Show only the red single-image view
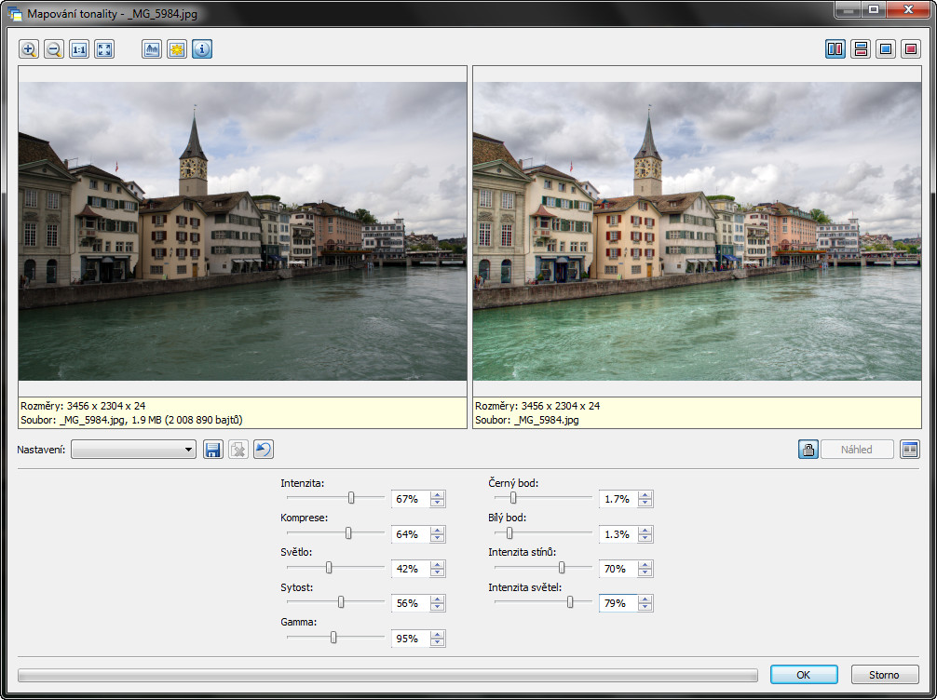Screen dimensions: 937x700 click(911, 49)
